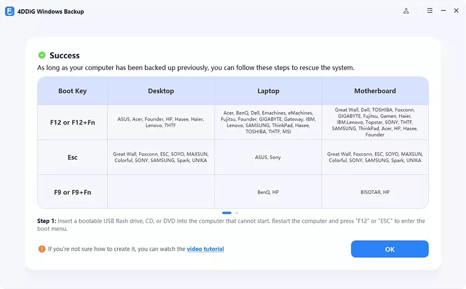This screenshot has width=466, height=289.
Task: Click the orange warning exclamation icon
Action: click(42, 249)
